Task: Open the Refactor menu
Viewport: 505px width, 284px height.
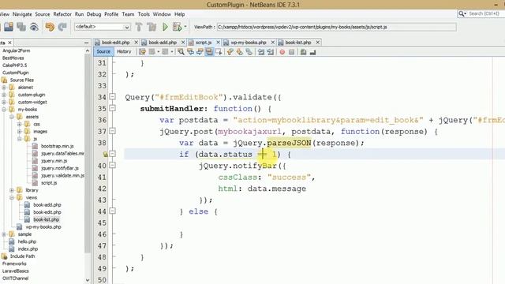Action: [62, 14]
